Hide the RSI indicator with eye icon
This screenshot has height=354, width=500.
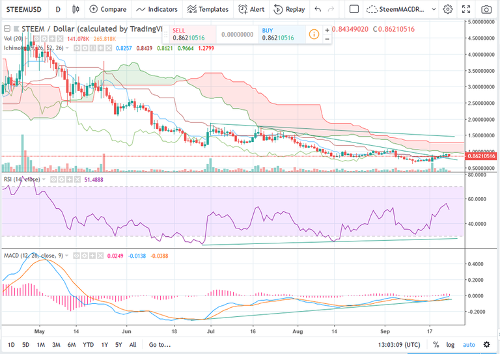tap(53, 180)
